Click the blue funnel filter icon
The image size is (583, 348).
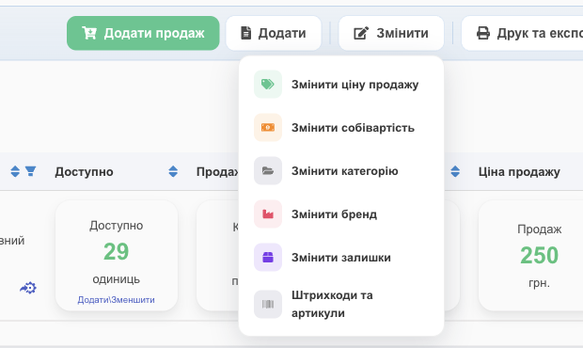tap(30, 171)
